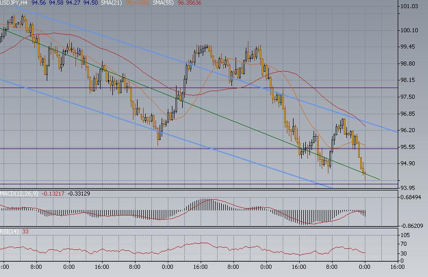Select the MACD signal value -0.33129
428x277 pixels.
coord(78,194)
